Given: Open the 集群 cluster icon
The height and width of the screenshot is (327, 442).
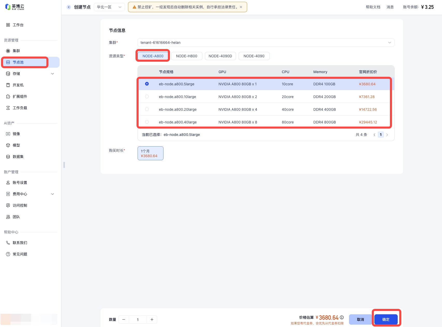Looking at the screenshot, I should 8,51.
